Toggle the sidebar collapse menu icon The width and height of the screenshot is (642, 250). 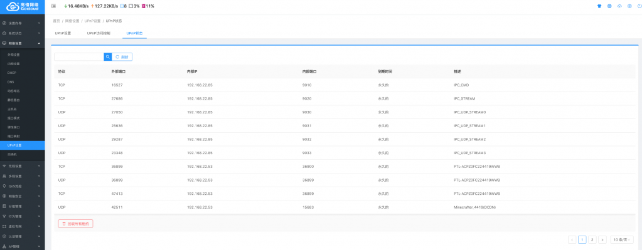(53, 6)
